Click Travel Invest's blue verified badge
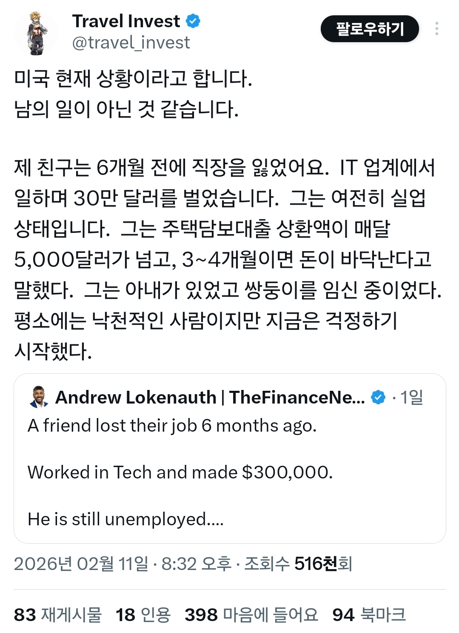 pos(193,21)
